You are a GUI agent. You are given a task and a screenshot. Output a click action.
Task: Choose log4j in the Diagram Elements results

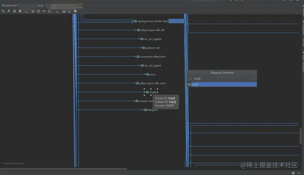[222, 84]
